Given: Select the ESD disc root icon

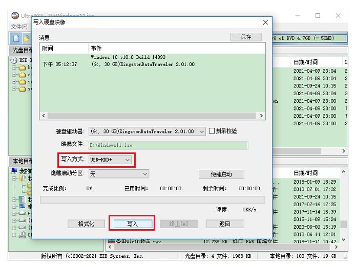Looking at the screenshot, I should click(15, 60).
